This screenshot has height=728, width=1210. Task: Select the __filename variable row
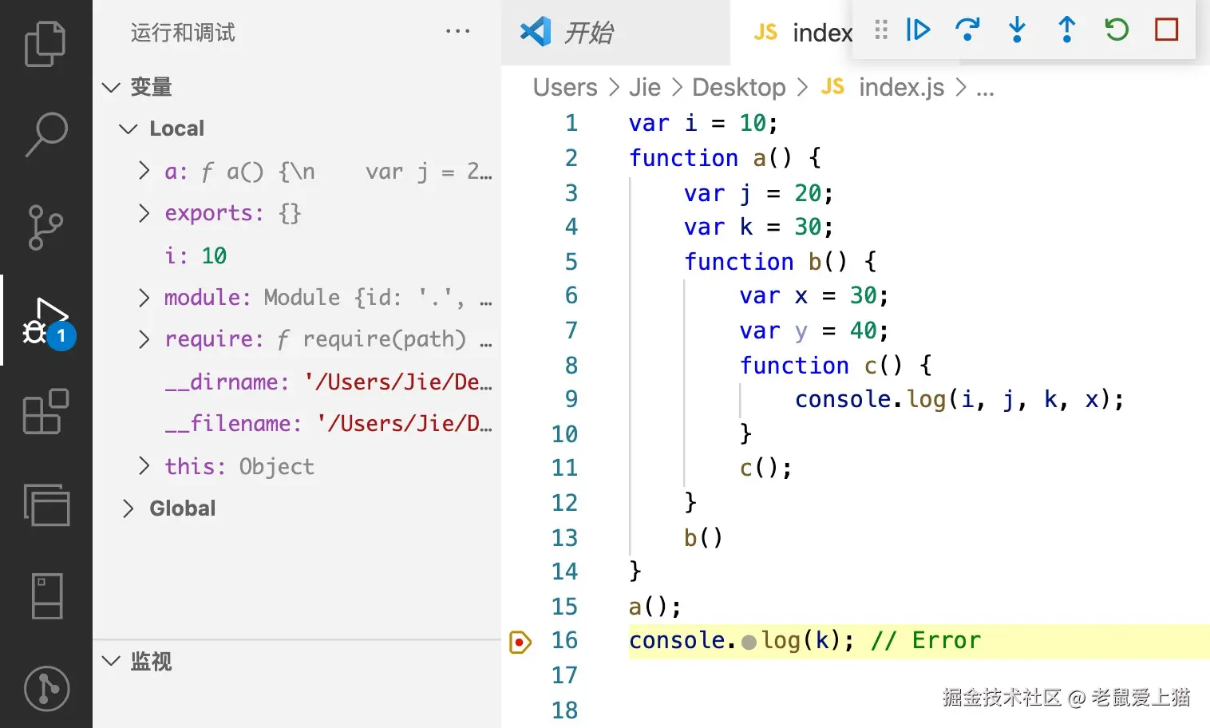297,424
